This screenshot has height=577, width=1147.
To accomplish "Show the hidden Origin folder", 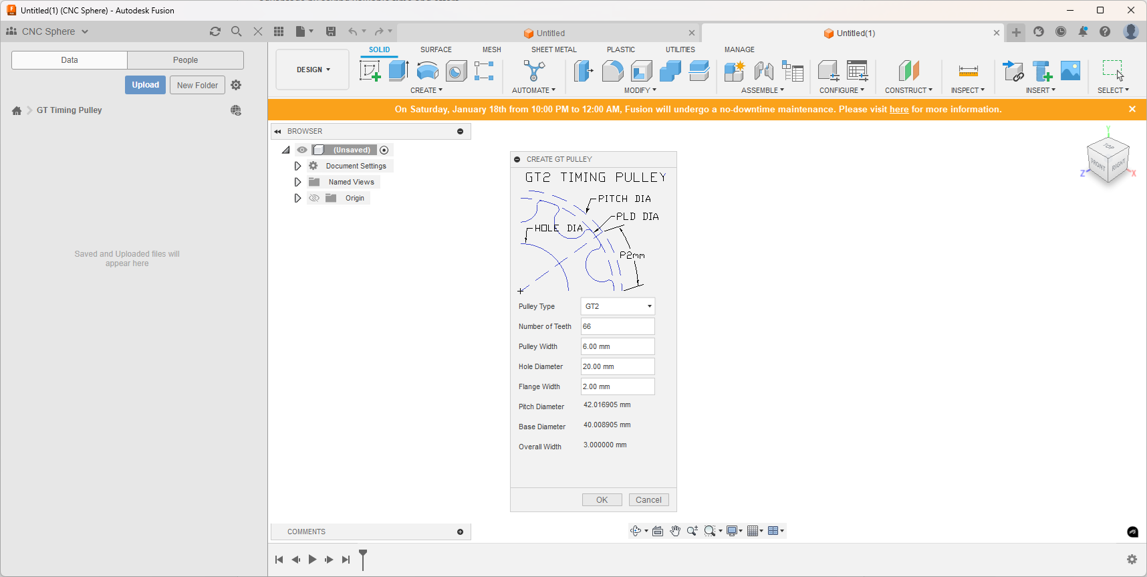I will pos(314,198).
